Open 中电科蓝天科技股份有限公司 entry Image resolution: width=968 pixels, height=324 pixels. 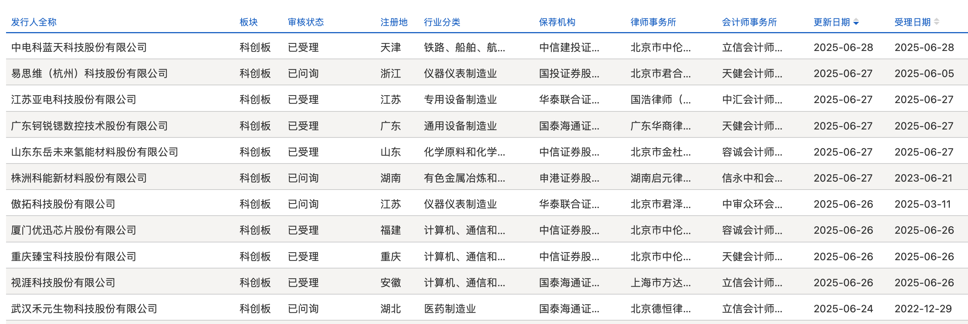coord(79,48)
